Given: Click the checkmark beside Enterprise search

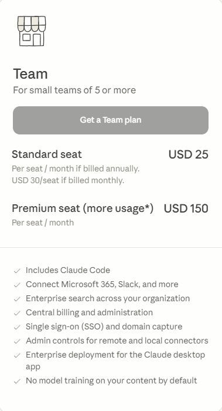Looking at the screenshot, I should click(x=17, y=299).
